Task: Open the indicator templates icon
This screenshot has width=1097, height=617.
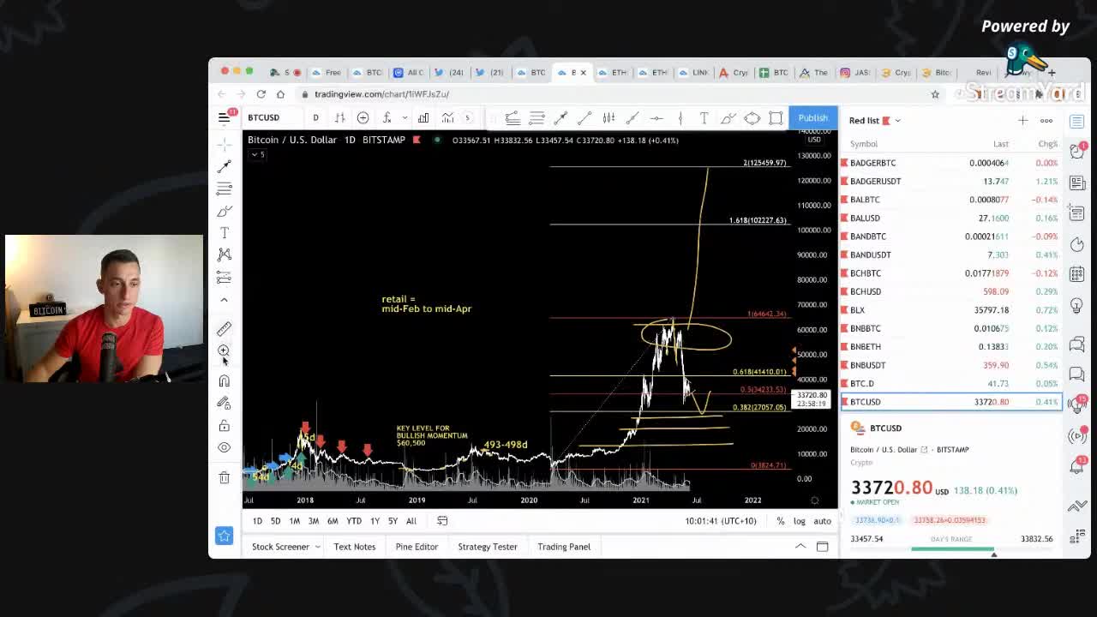Action: (x=447, y=117)
